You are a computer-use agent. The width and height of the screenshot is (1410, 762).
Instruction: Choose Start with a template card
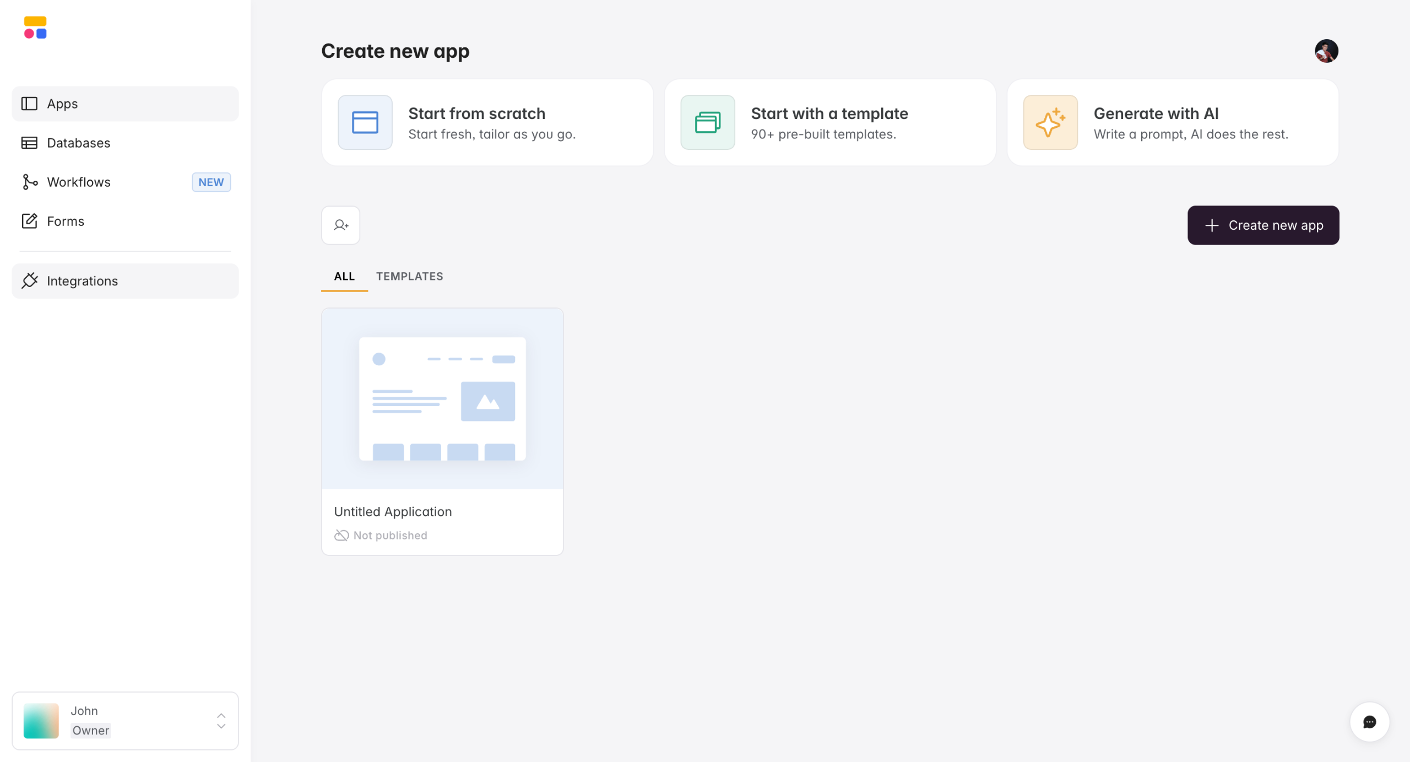tap(829, 122)
